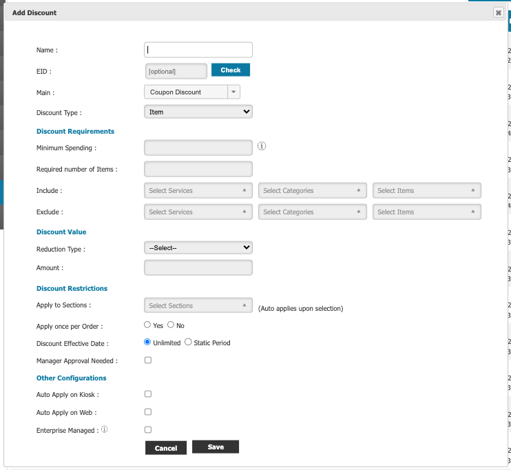Screen dimensions: 511x470
Task: Close the Add Discount dialog
Action: (498, 12)
